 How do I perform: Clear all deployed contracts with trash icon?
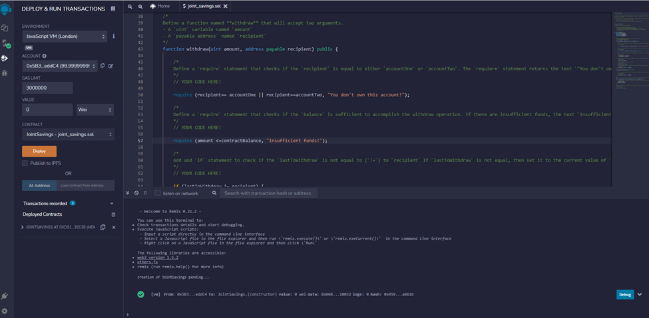(113, 214)
